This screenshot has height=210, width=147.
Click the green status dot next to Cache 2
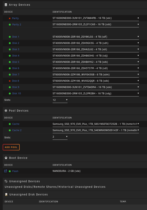click(10, 130)
